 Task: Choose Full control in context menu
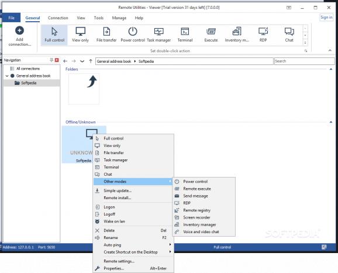pyautogui.click(x=133, y=138)
